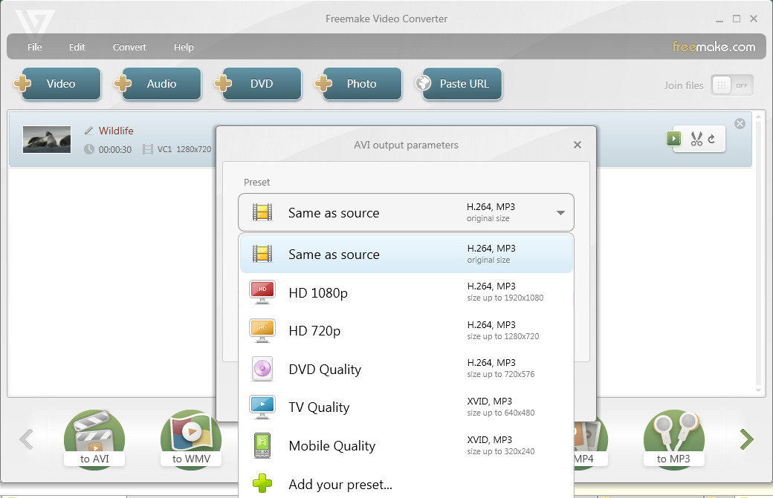Click the size up to 320x240 text

501,451
